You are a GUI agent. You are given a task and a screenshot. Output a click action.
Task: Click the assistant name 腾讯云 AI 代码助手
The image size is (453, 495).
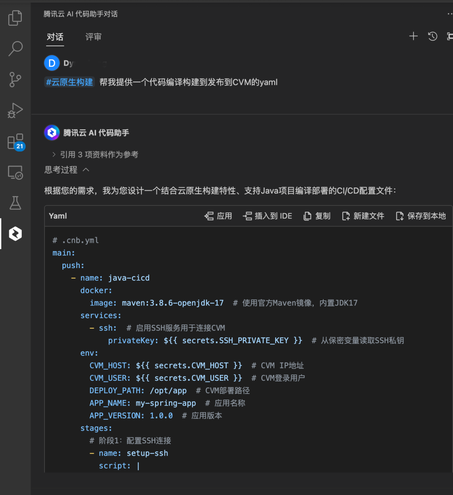point(96,133)
